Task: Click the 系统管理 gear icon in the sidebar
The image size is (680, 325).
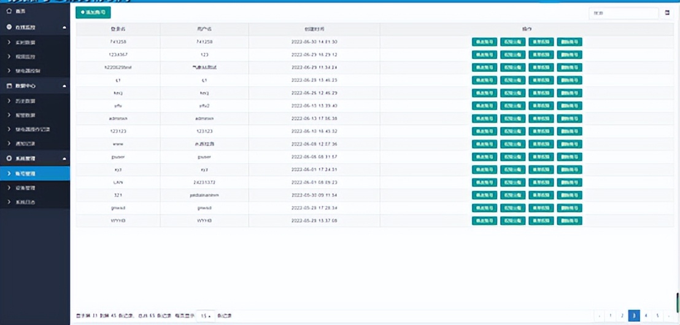Action: [x=9, y=159]
